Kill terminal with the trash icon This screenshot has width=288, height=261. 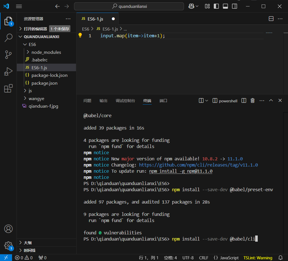point(252,101)
